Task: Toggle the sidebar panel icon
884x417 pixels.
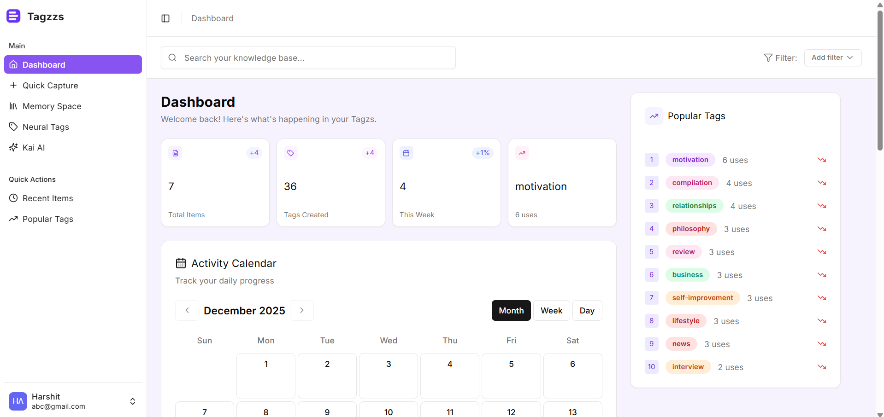Action: (165, 18)
